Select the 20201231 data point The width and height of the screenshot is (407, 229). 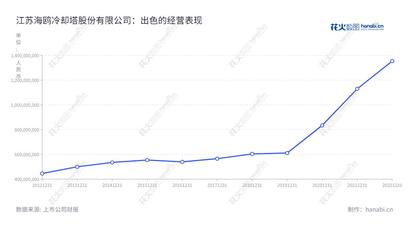322,125
